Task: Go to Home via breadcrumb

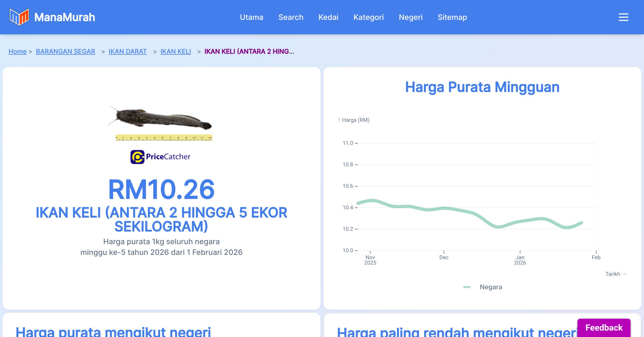Action: pos(17,52)
